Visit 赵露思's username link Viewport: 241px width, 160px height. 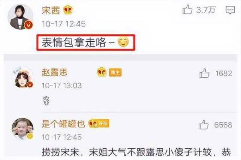(x=55, y=72)
